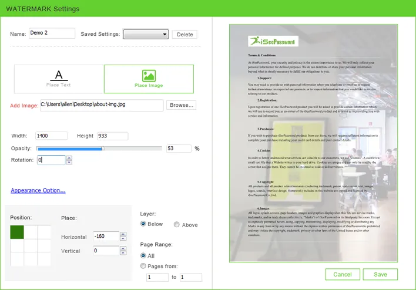The width and height of the screenshot is (416, 290).
Task: Select the All page range radio
Action: click(x=143, y=255)
